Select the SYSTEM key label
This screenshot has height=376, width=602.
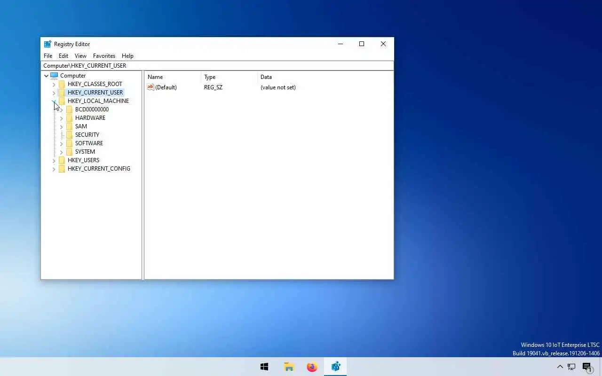click(x=85, y=152)
